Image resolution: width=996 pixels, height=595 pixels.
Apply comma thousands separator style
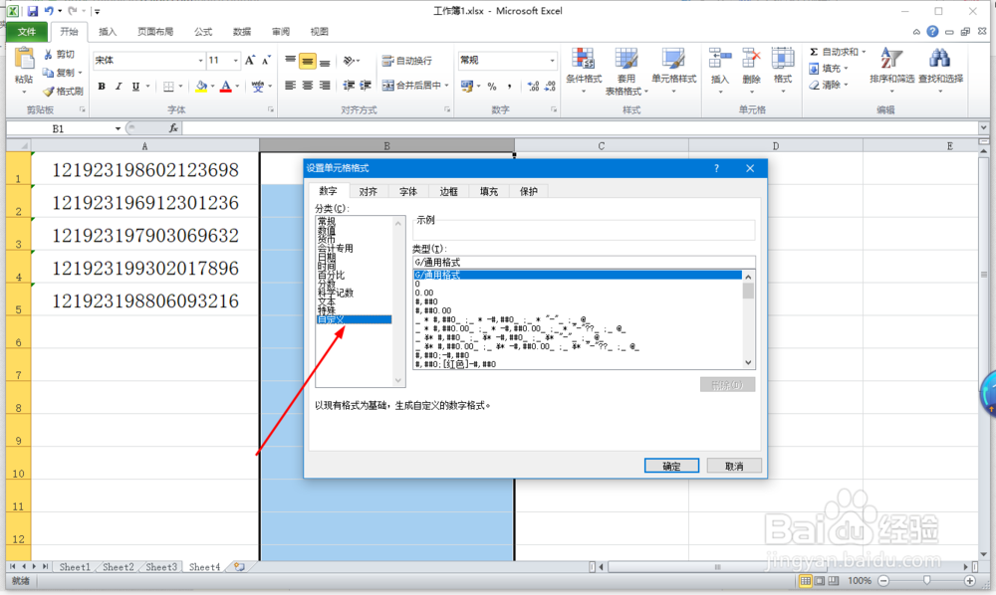pyautogui.click(x=509, y=87)
